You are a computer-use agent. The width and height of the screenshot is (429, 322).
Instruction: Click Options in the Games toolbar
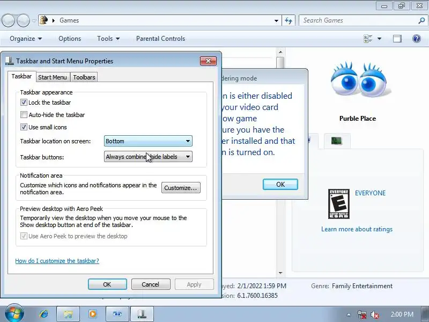tap(70, 39)
